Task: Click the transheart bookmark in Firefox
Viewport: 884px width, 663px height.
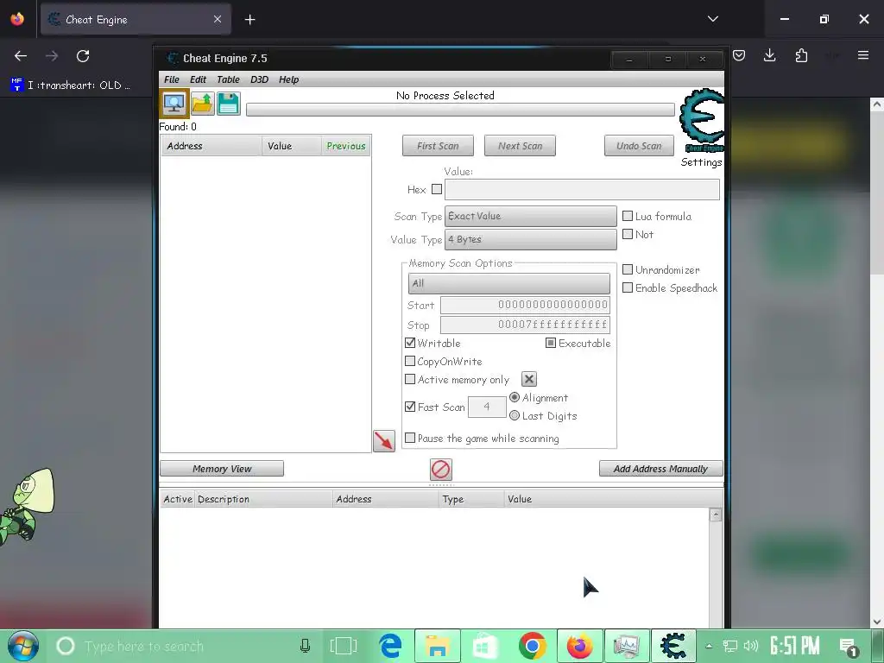Action: click(x=71, y=85)
